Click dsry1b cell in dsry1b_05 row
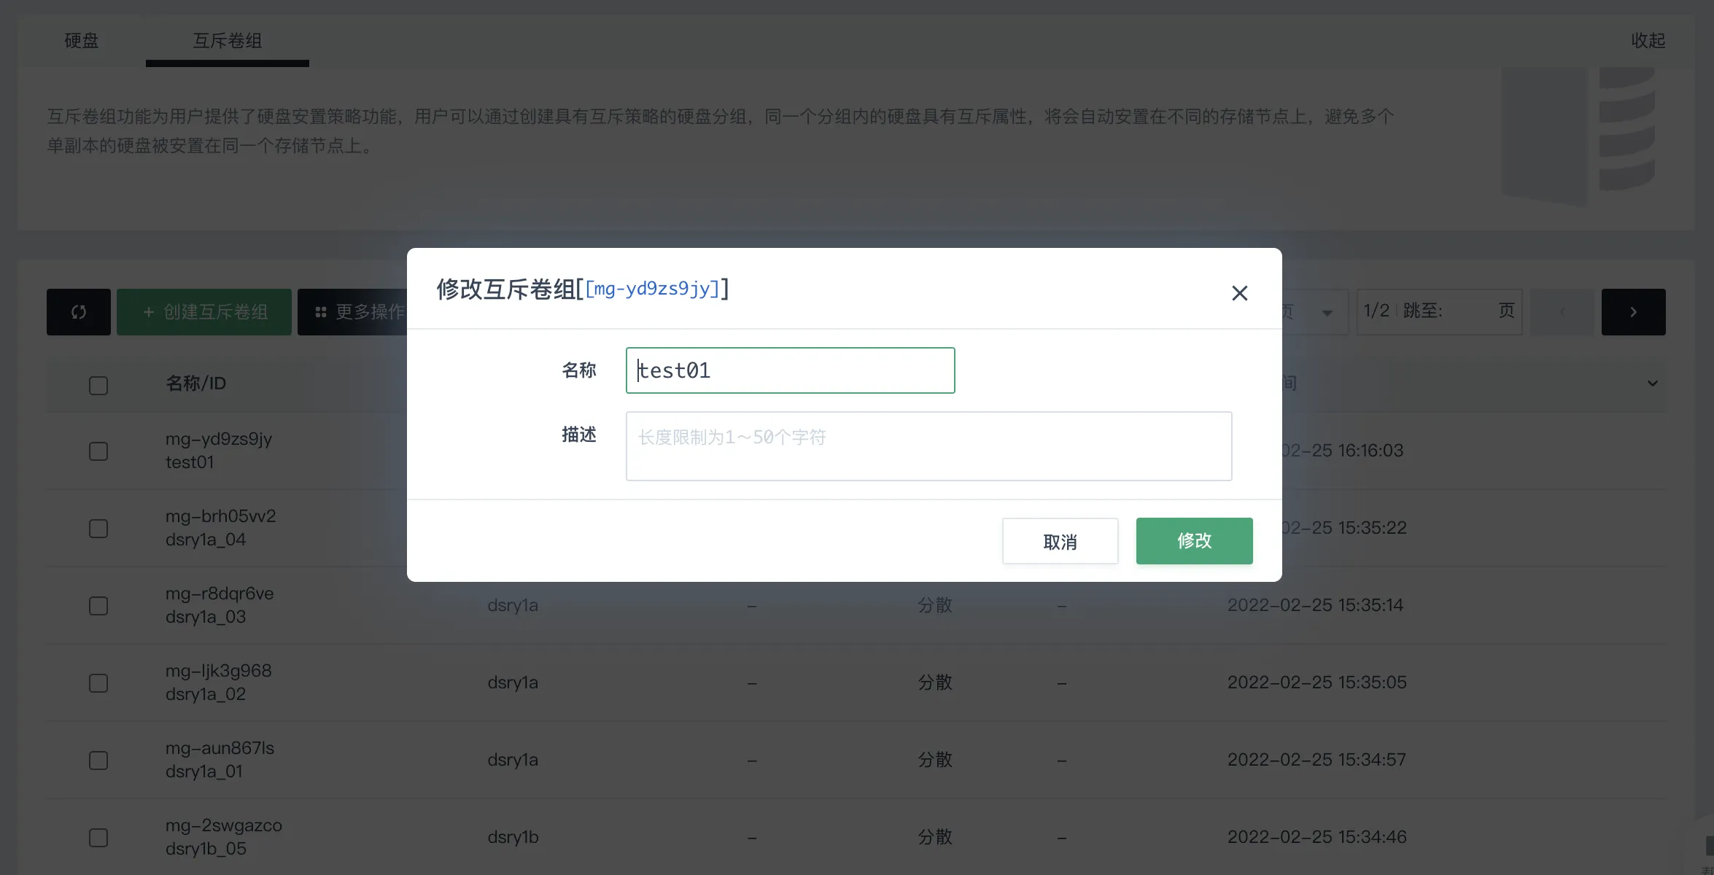This screenshot has height=875, width=1714. pyautogui.click(x=513, y=837)
